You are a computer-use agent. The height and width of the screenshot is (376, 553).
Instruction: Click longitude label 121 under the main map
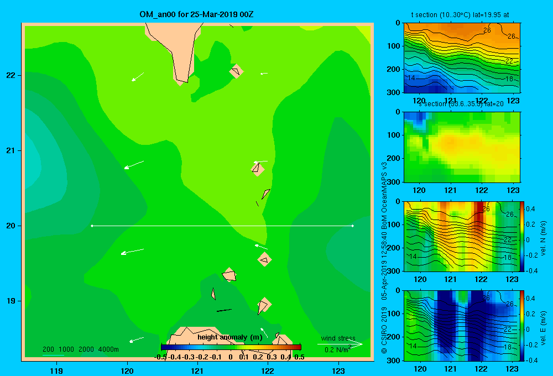point(197,371)
